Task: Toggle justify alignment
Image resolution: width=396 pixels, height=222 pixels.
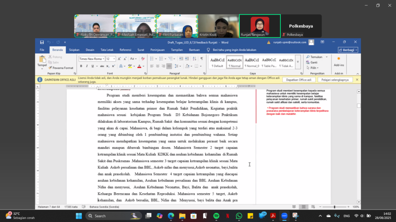Action: click(x=169, y=66)
